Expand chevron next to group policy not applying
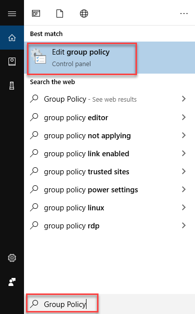The height and width of the screenshot is (314, 195). click(184, 135)
